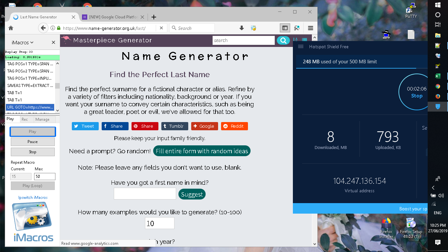Share the page on Pinterest
Viewport: 448px width, 252px height.
[x=145, y=126]
